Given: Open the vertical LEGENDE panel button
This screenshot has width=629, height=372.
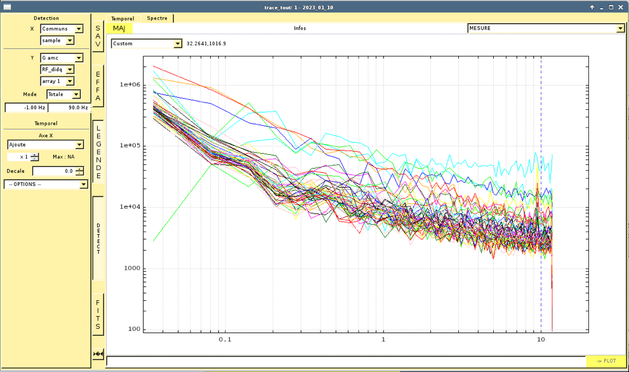Looking at the screenshot, I should (x=98, y=152).
